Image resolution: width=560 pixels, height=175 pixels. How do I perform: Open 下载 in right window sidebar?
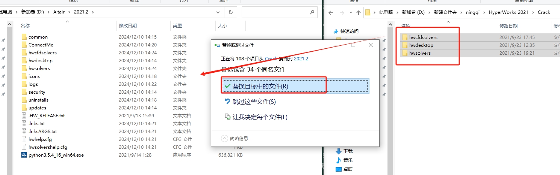348,151
